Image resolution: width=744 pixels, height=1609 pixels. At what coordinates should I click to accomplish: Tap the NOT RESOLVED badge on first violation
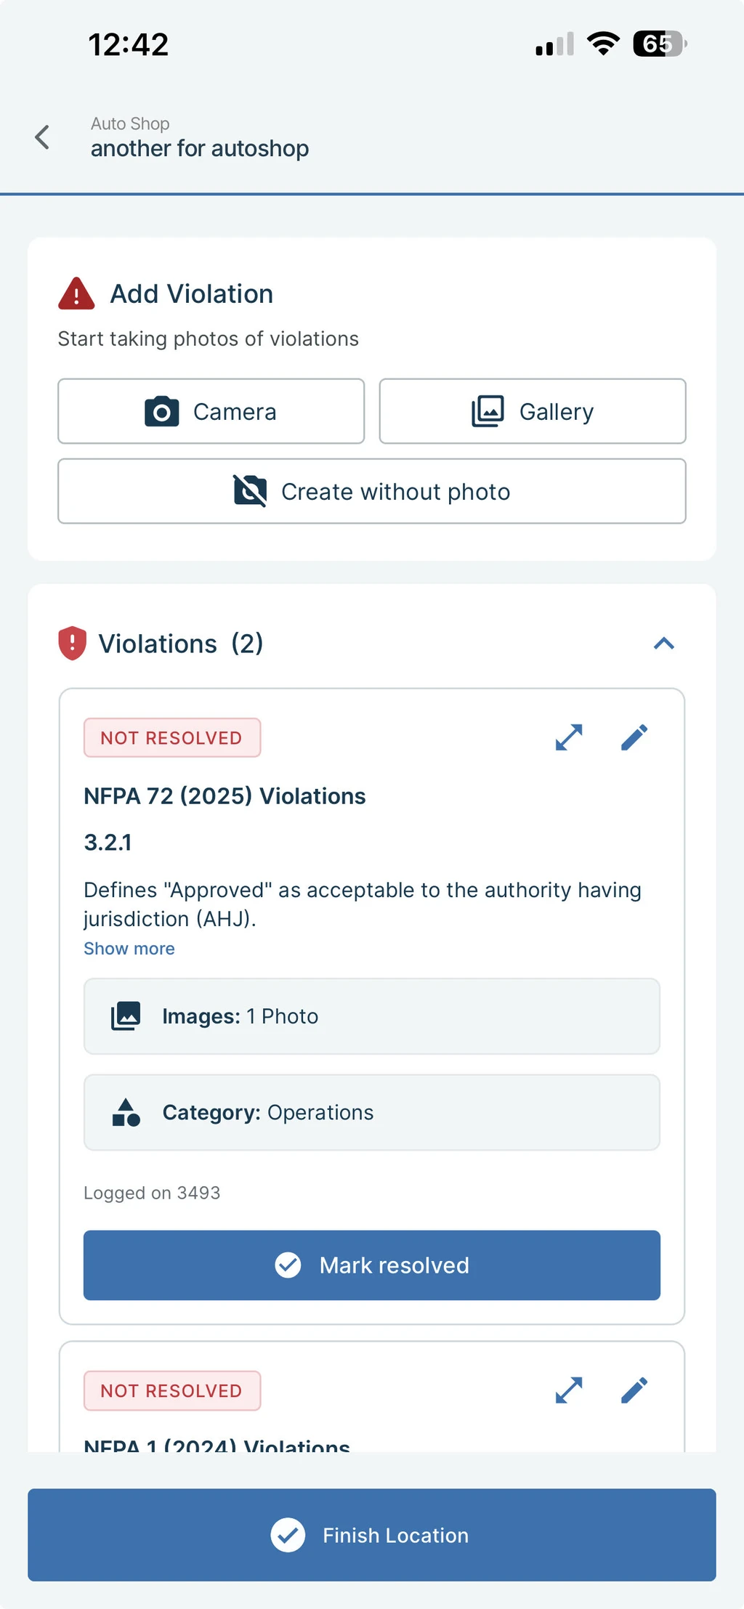click(x=172, y=738)
